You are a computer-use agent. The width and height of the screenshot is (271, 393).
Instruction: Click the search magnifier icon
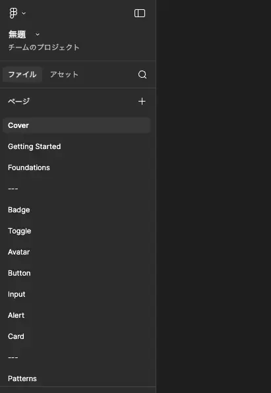click(142, 75)
